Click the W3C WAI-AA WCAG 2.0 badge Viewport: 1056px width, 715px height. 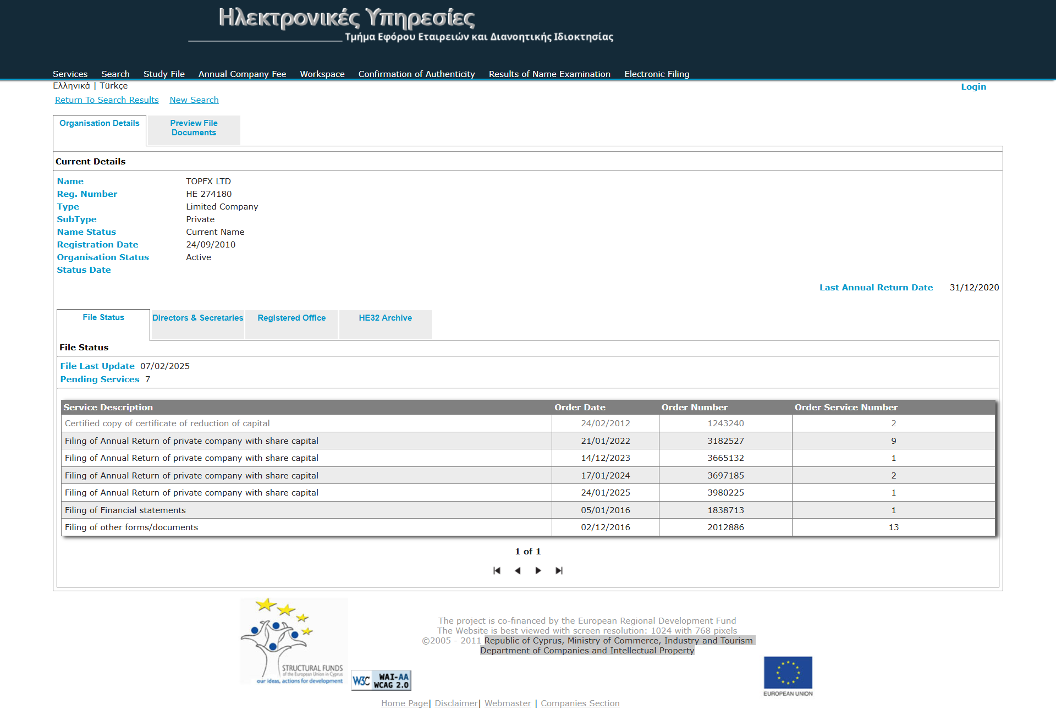[381, 680]
